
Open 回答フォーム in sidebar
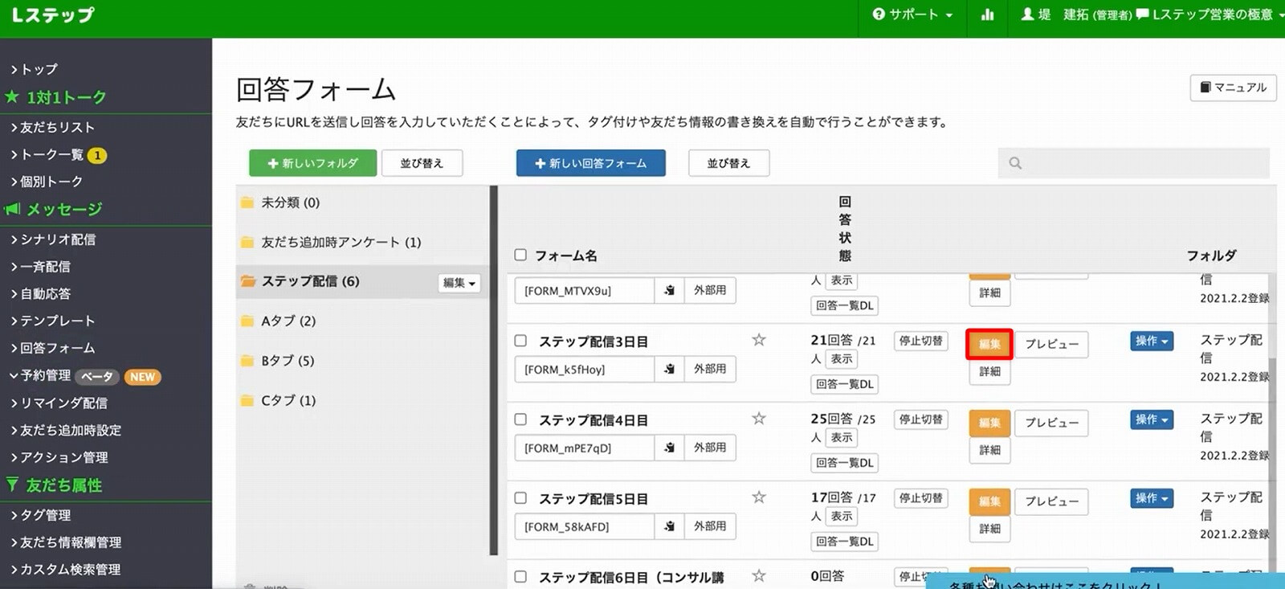[52, 348]
